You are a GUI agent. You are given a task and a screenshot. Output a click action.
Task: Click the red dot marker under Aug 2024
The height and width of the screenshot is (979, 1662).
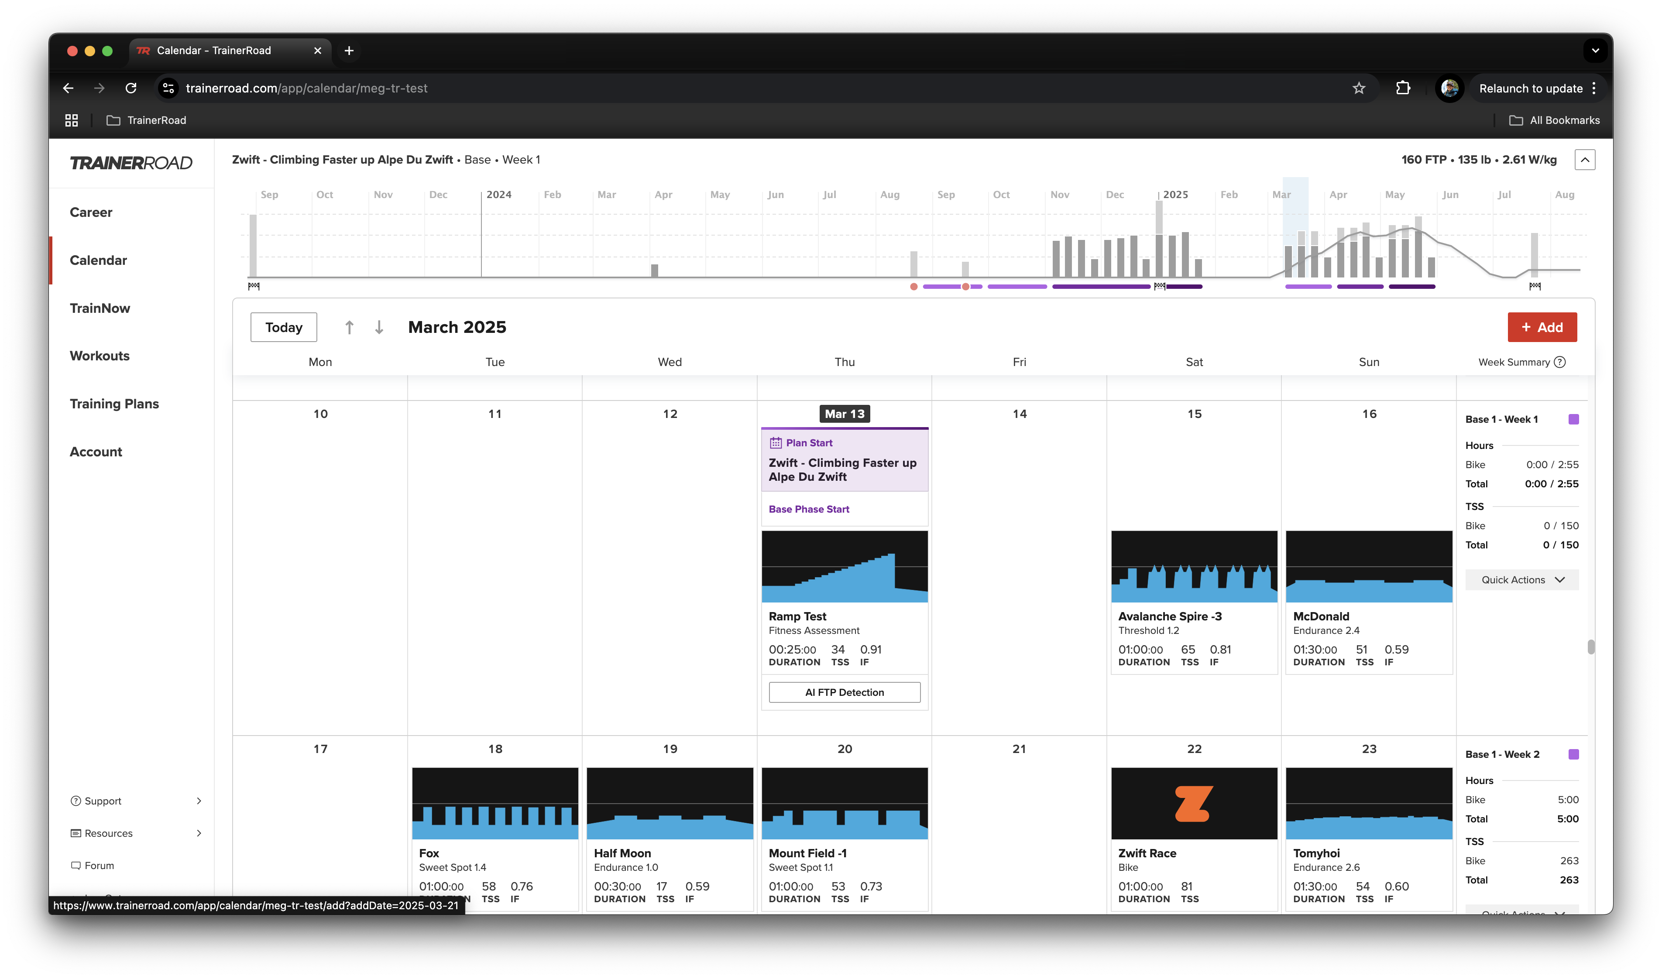click(x=913, y=287)
